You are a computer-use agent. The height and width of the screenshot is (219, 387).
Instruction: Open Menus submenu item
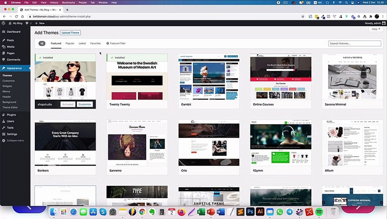pyautogui.click(x=6, y=92)
